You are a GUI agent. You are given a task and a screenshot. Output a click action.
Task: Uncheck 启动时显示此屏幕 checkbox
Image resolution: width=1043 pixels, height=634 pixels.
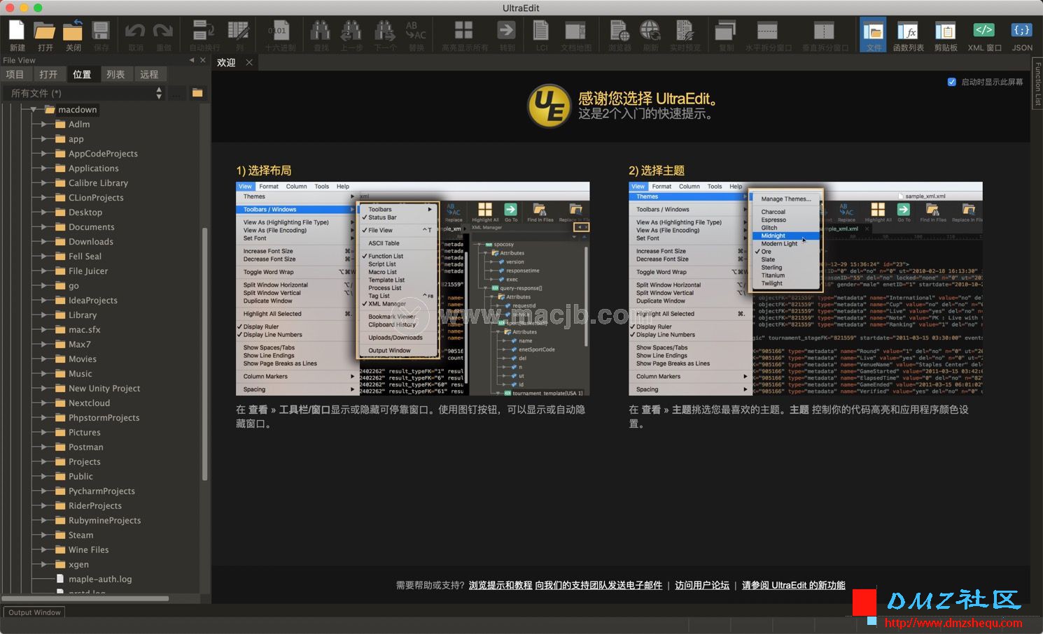click(951, 82)
